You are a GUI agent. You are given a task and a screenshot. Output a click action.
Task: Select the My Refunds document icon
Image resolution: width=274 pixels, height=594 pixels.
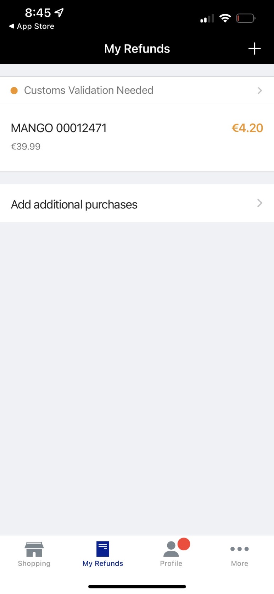[x=103, y=549]
